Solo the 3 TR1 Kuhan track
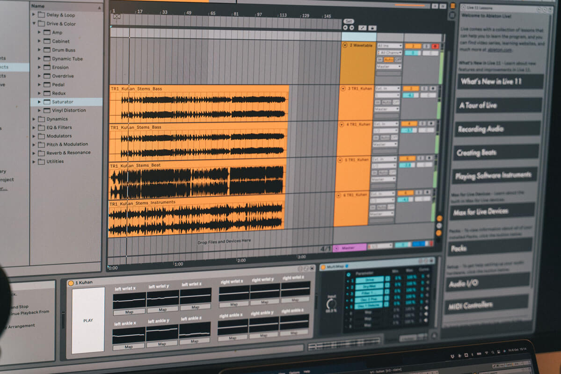Image resolution: width=561 pixels, height=374 pixels. tap(424, 88)
